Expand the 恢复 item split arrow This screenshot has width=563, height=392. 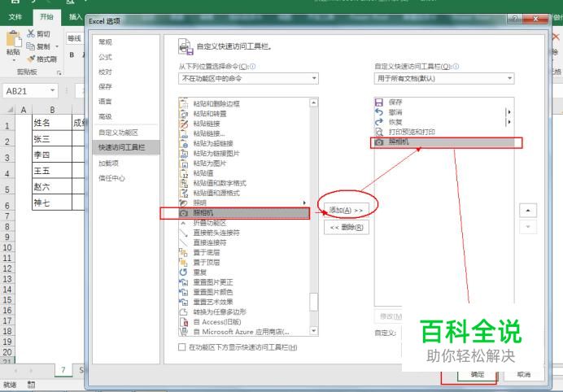click(x=508, y=122)
